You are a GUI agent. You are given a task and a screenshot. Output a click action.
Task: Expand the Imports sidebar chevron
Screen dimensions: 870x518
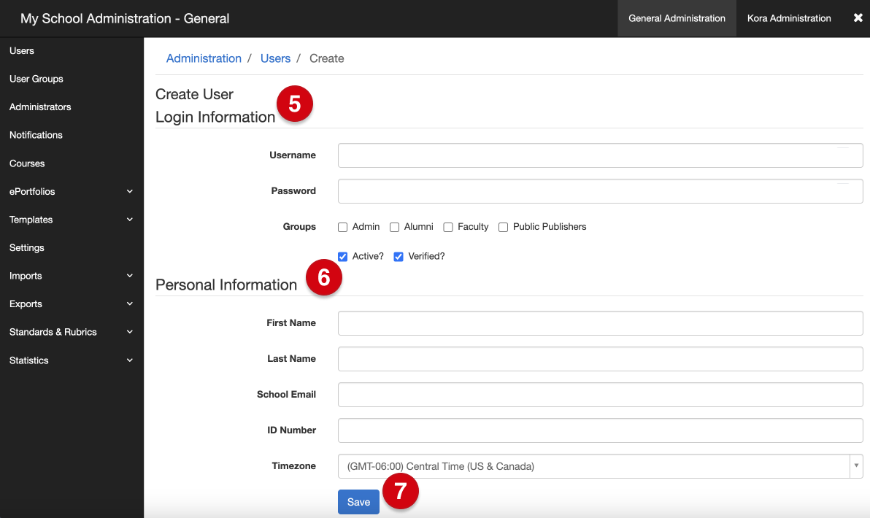tap(130, 276)
